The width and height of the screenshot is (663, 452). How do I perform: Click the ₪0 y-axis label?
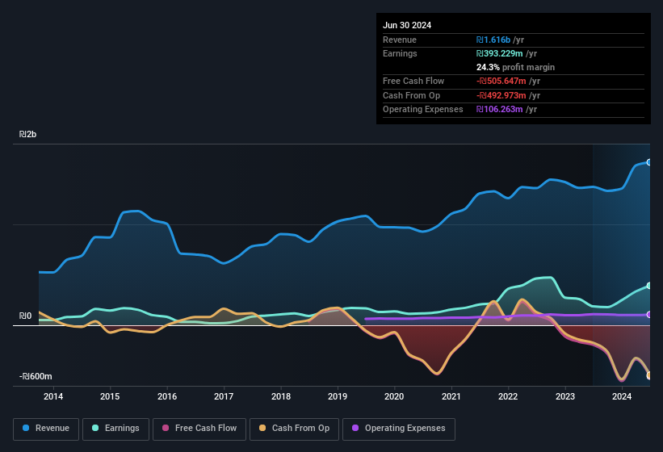pyautogui.click(x=25, y=316)
